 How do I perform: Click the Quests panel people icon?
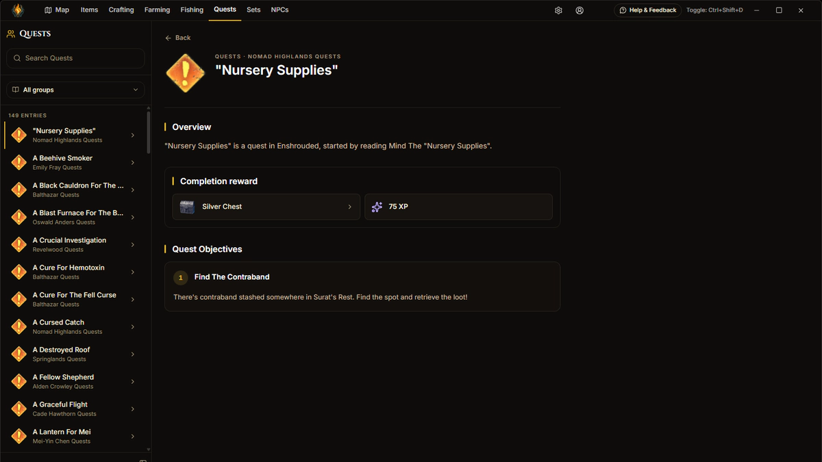coord(10,34)
